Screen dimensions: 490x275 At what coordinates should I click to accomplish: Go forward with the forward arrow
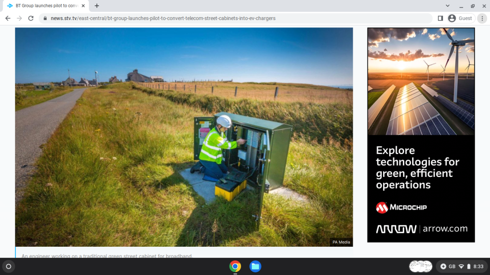tap(20, 19)
